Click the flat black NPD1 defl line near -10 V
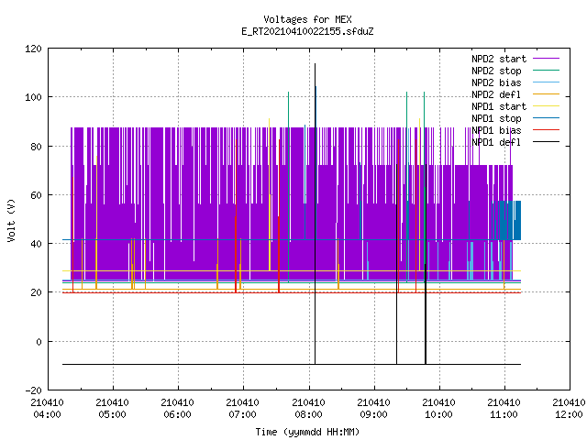This screenshot has width=587, height=440. (x=292, y=364)
